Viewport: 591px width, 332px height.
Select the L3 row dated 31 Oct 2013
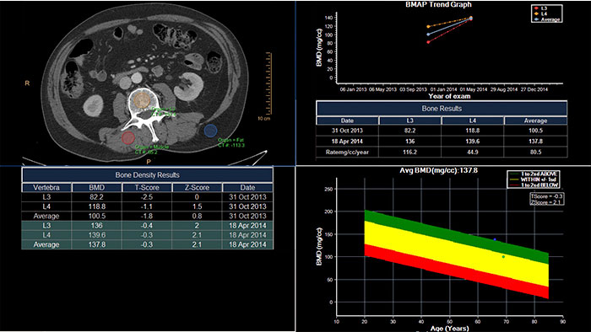pos(148,196)
